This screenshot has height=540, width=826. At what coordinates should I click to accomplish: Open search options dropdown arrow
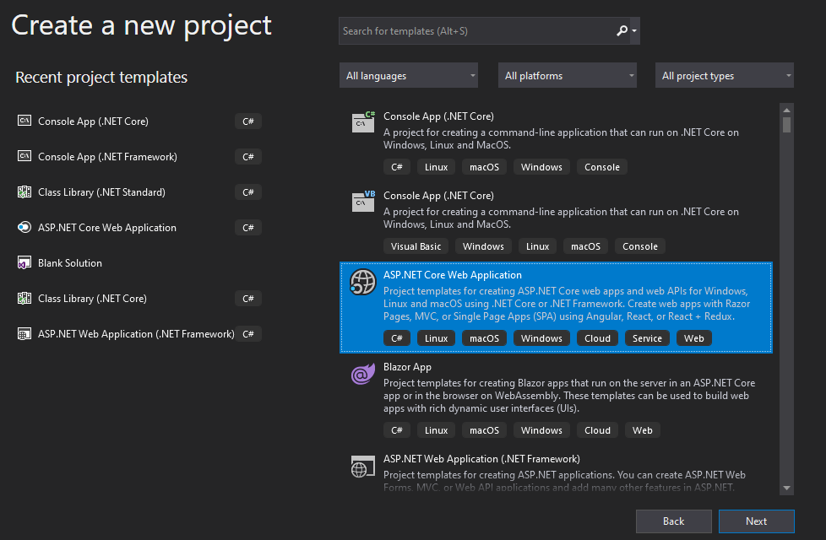point(634,31)
